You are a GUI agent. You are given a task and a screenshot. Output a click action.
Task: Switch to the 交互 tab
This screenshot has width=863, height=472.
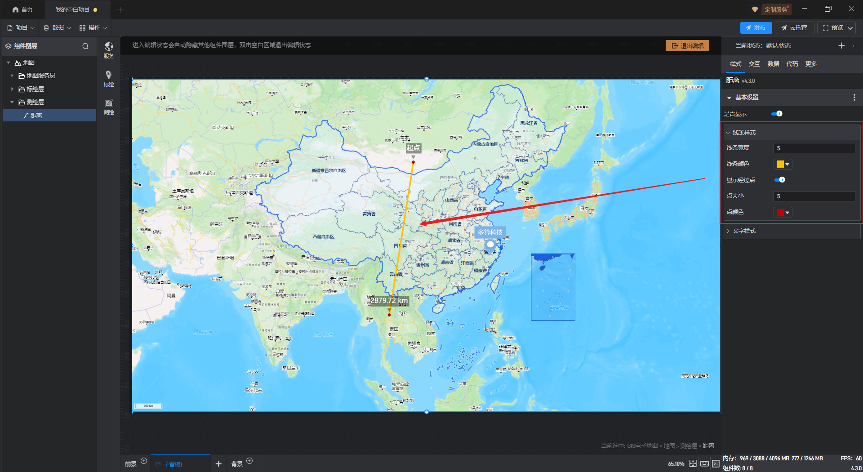pos(754,64)
